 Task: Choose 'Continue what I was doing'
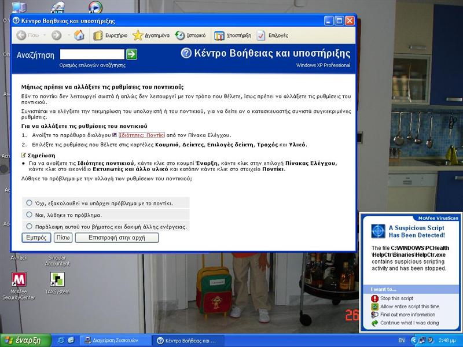point(409,323)
